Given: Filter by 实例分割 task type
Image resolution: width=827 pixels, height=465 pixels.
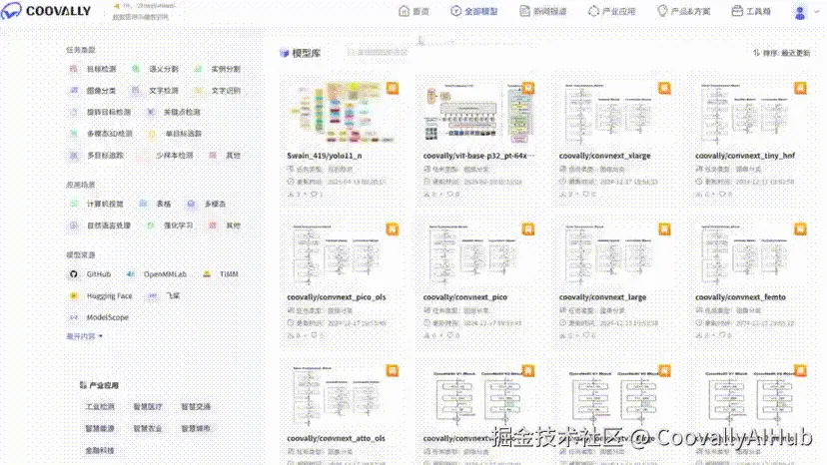Looking at the screenshot, I should [x=218, y=69].
